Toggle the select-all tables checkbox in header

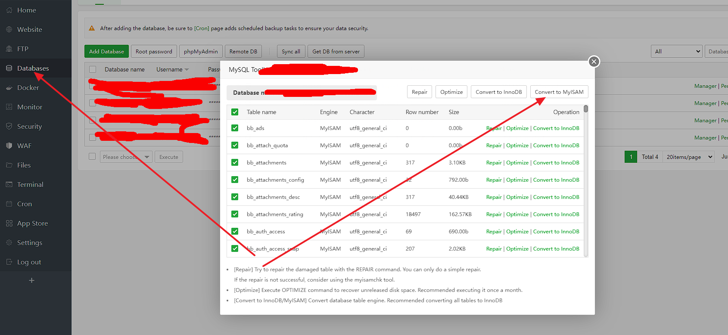[x=235, y=112]
